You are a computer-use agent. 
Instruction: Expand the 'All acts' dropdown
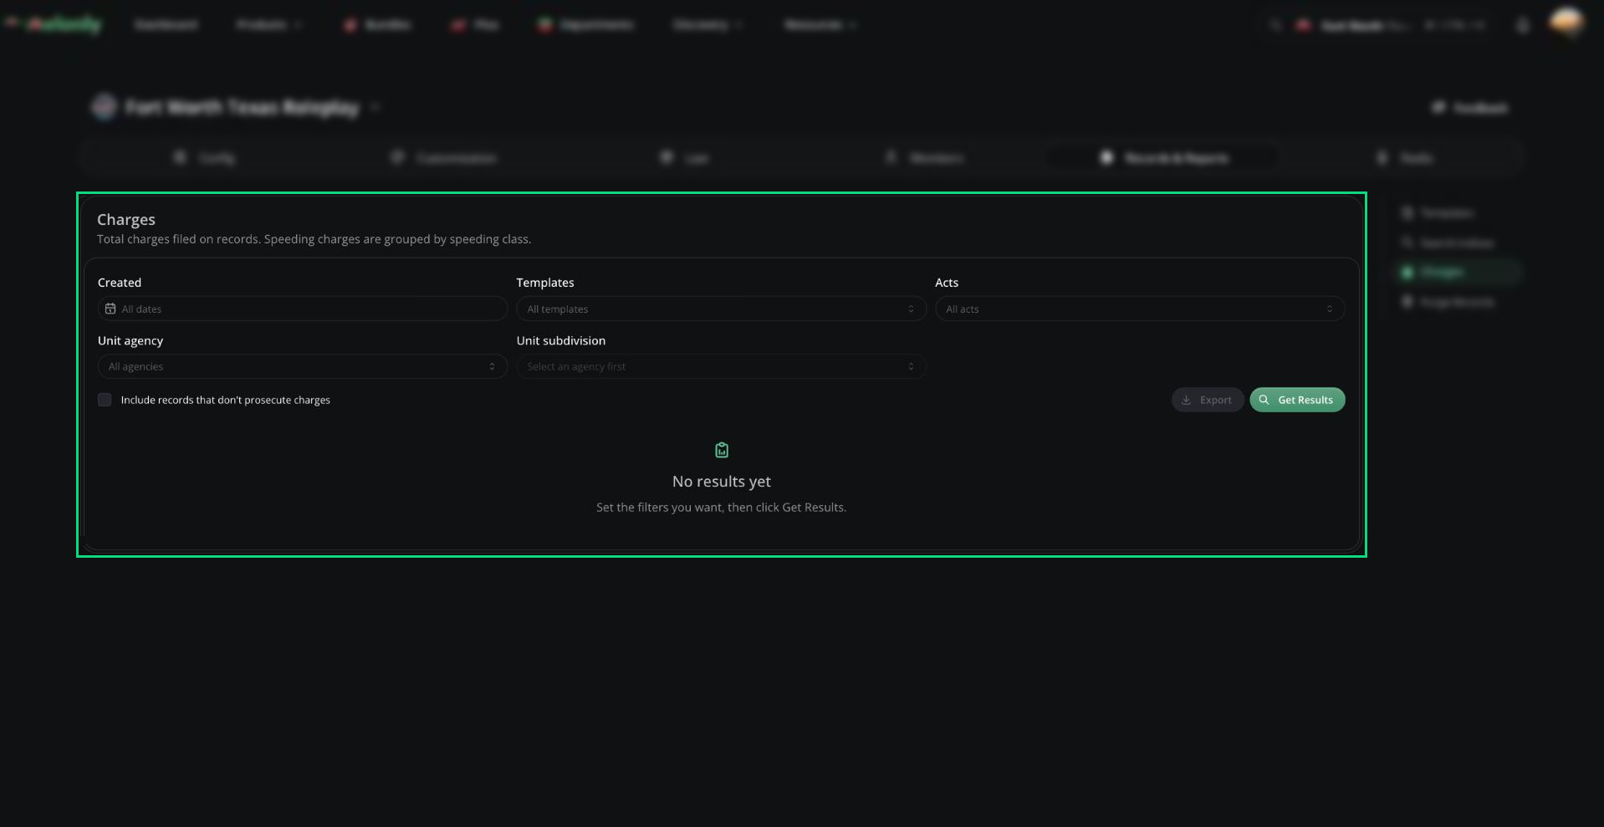pyautogui.click(x=1140, y=309)
